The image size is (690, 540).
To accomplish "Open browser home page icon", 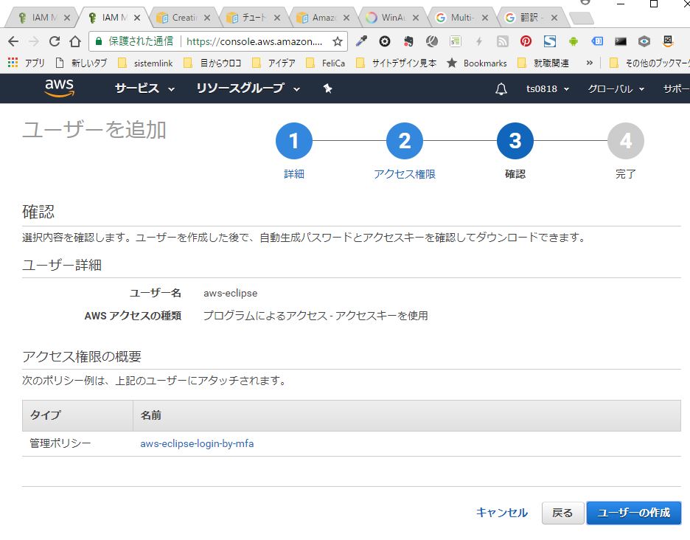I will click(x=75, y=41).
